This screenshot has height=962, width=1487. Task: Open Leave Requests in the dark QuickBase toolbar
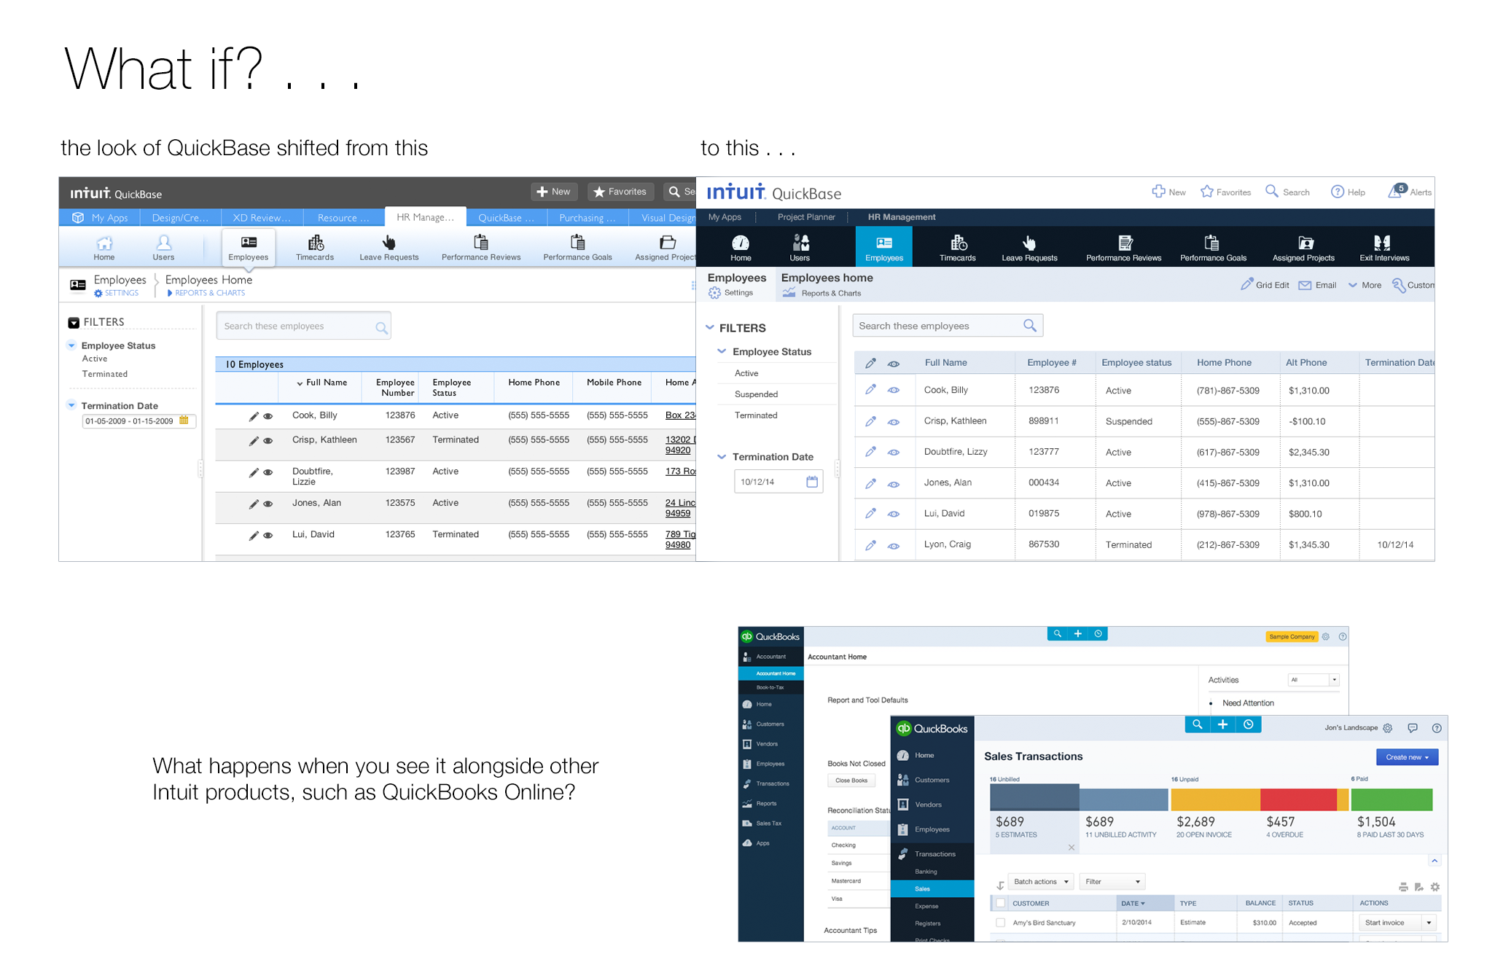tap(1029, 248)
